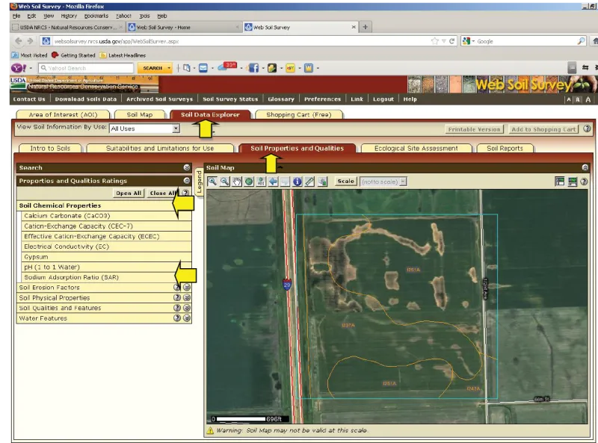Go back to previous map view arrow

273,182
